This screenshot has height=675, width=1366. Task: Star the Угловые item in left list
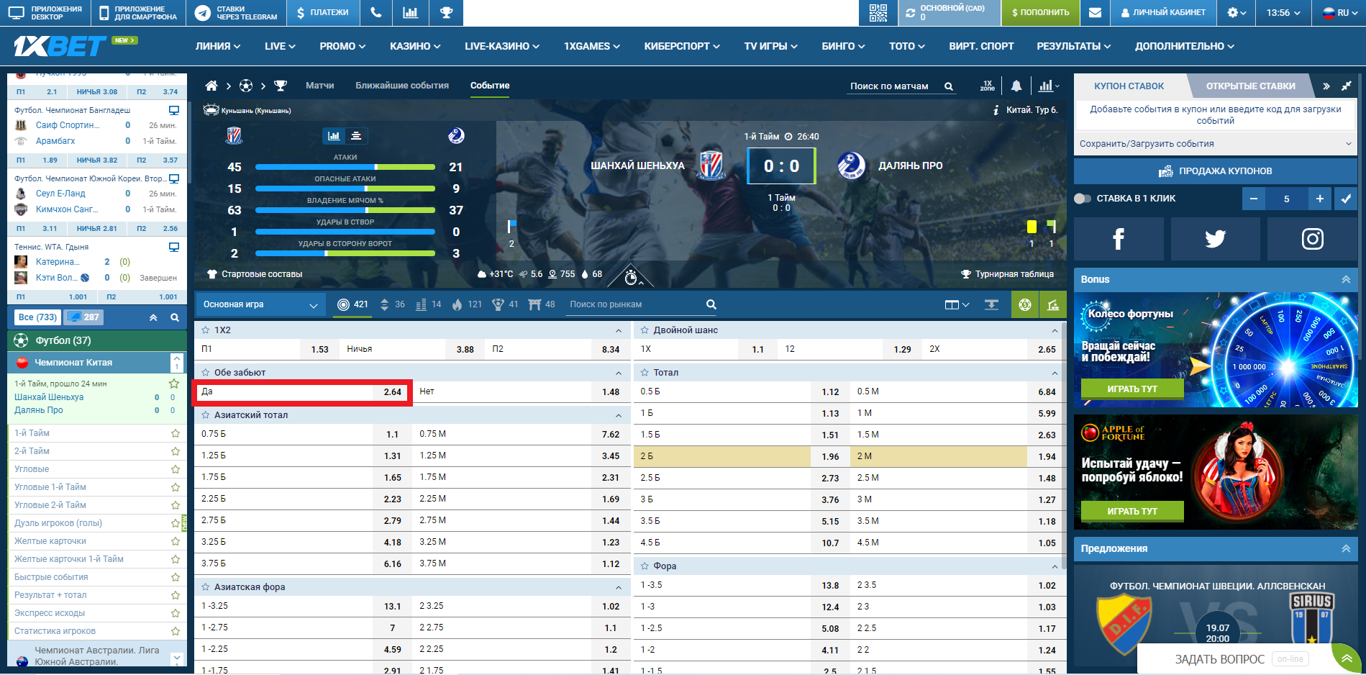[x=175, y=469]
